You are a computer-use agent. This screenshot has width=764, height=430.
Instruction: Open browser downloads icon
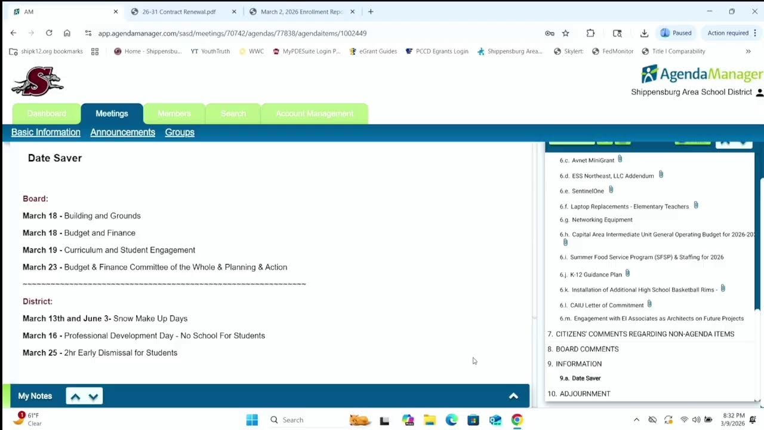tap(644, 33)
